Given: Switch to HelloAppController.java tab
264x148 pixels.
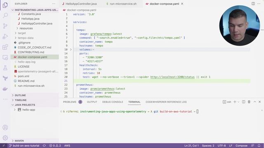Looking at the screenshot, I should (x=82, y=4).
